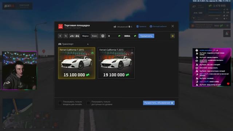Click the money balance 1 473 555 in HUD
This screenshot has height=131, width=233.
(217, 6)
